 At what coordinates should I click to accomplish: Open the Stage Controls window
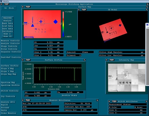(9, 46)
